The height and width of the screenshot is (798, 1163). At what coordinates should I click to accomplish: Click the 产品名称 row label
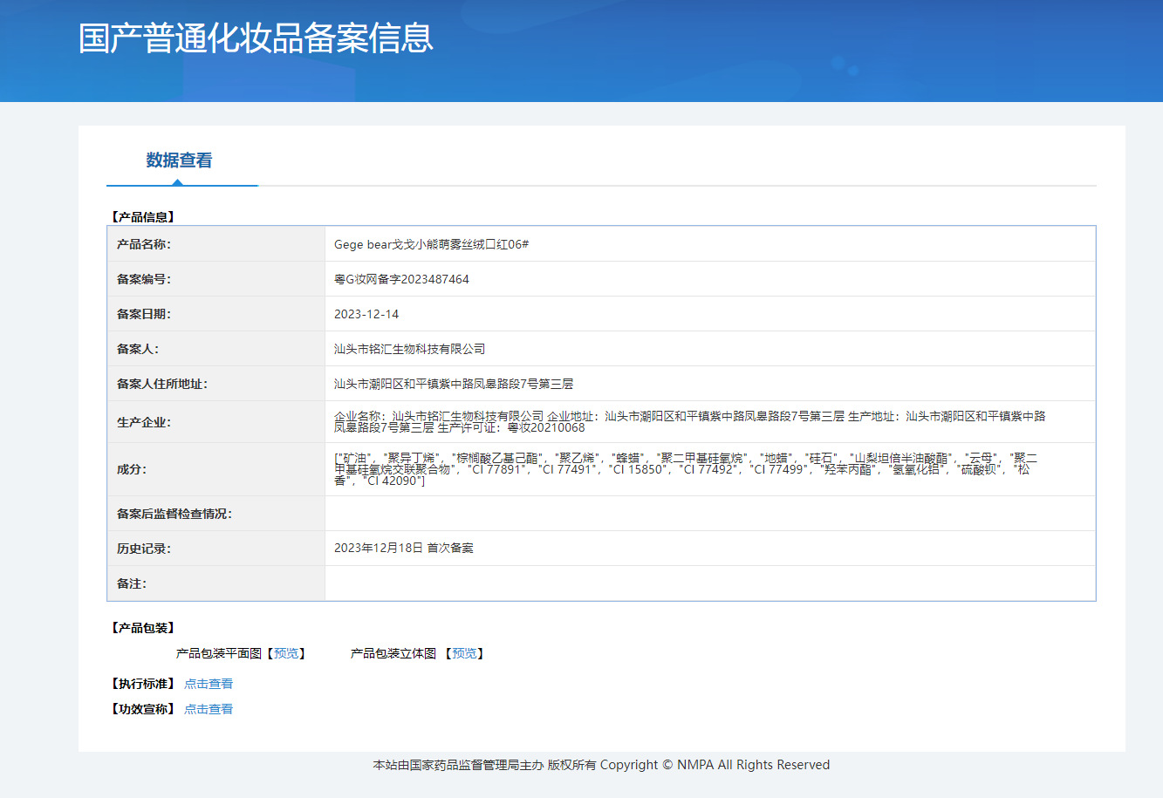click(x=144, y=244)
